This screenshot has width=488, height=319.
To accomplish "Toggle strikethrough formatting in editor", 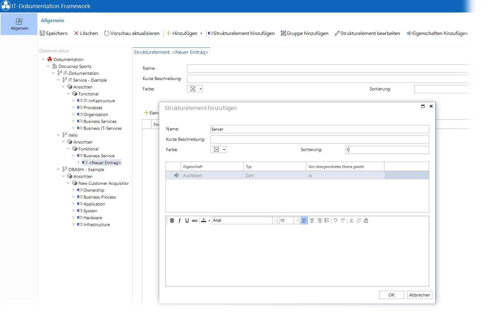I will click(195, 220).
